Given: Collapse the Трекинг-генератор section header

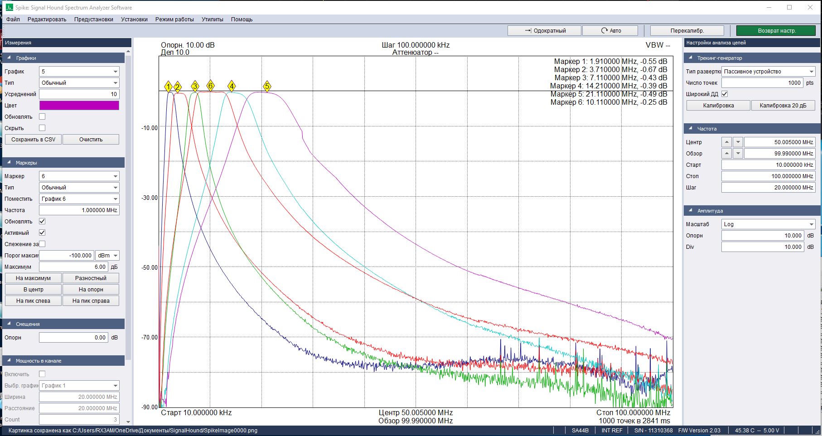Looking at the screenshot, I should [x=691, y=58].
